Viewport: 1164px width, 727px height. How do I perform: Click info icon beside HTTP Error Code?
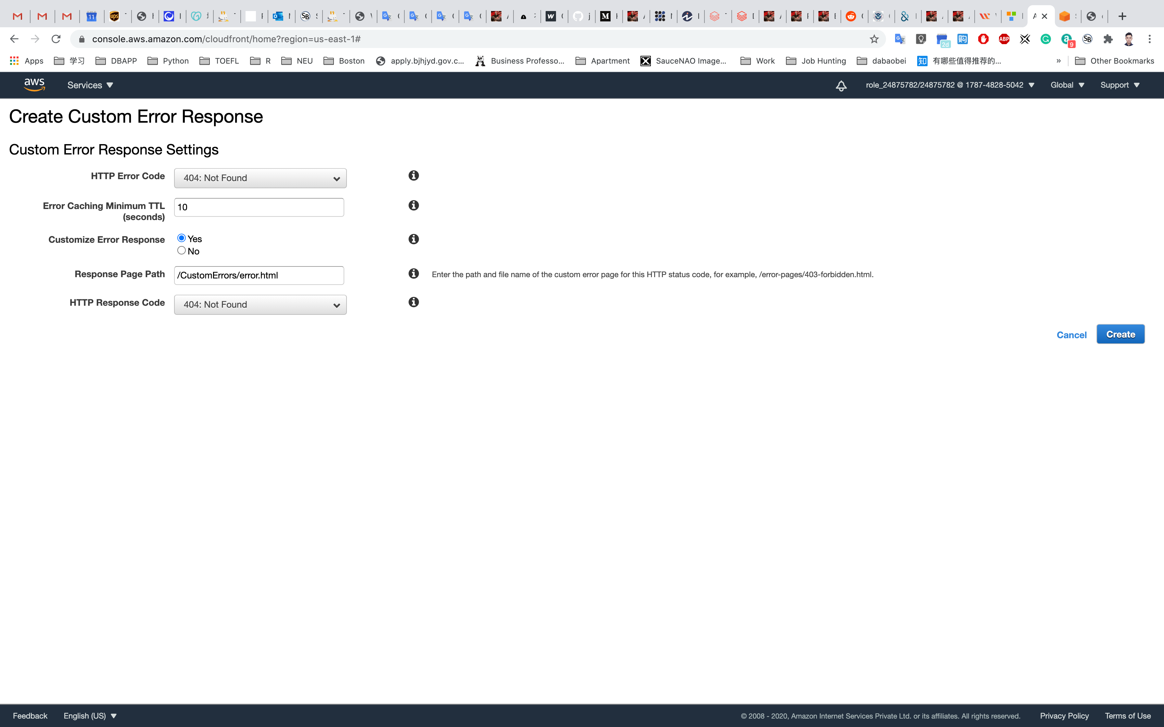(414, 176)
